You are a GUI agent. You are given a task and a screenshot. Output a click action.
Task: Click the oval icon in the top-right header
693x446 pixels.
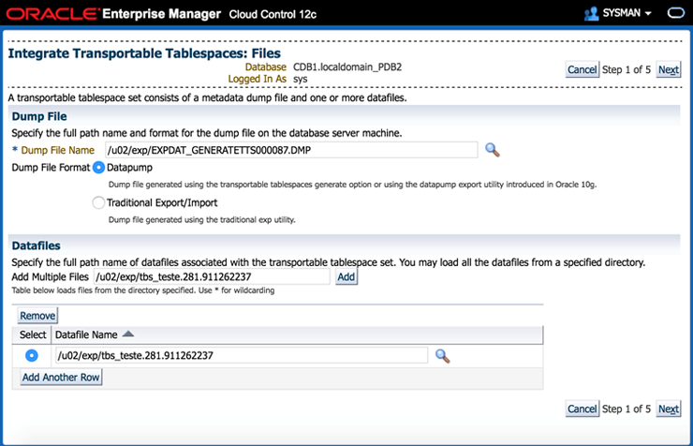(675, 14)
